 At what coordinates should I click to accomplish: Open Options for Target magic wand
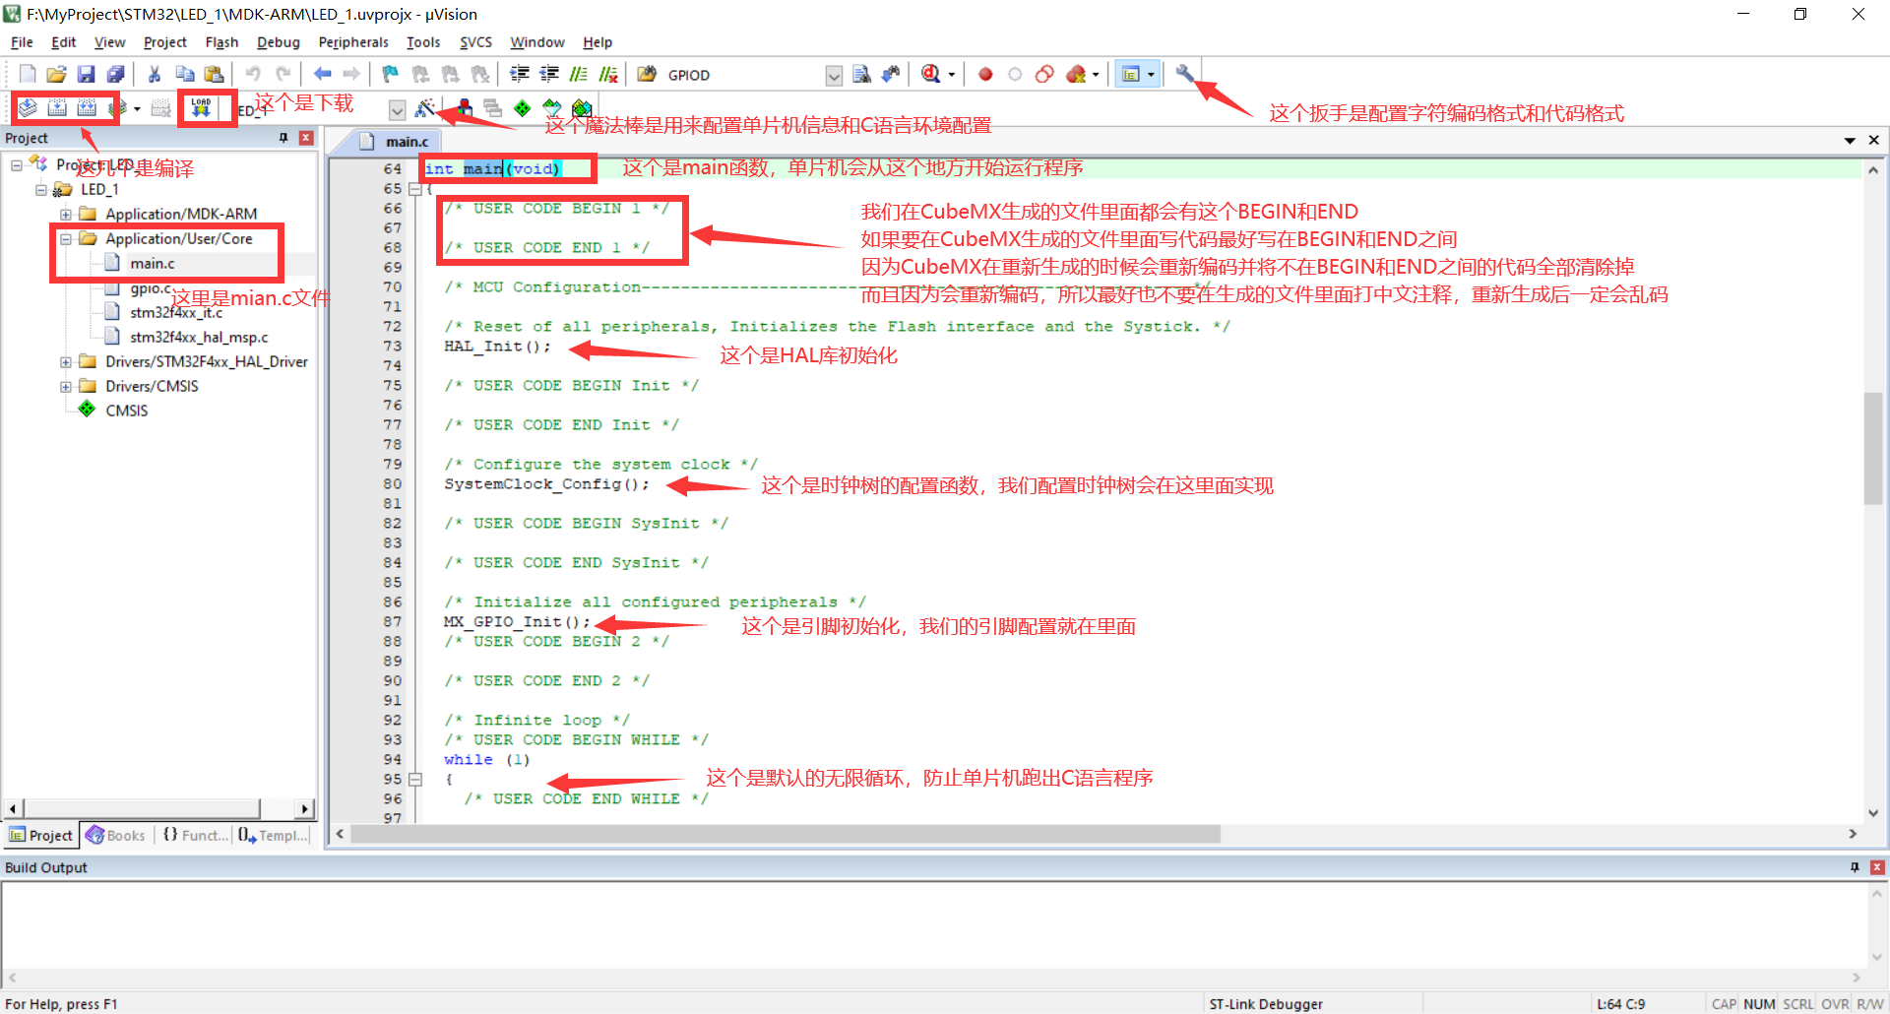(x=425, y=108)
